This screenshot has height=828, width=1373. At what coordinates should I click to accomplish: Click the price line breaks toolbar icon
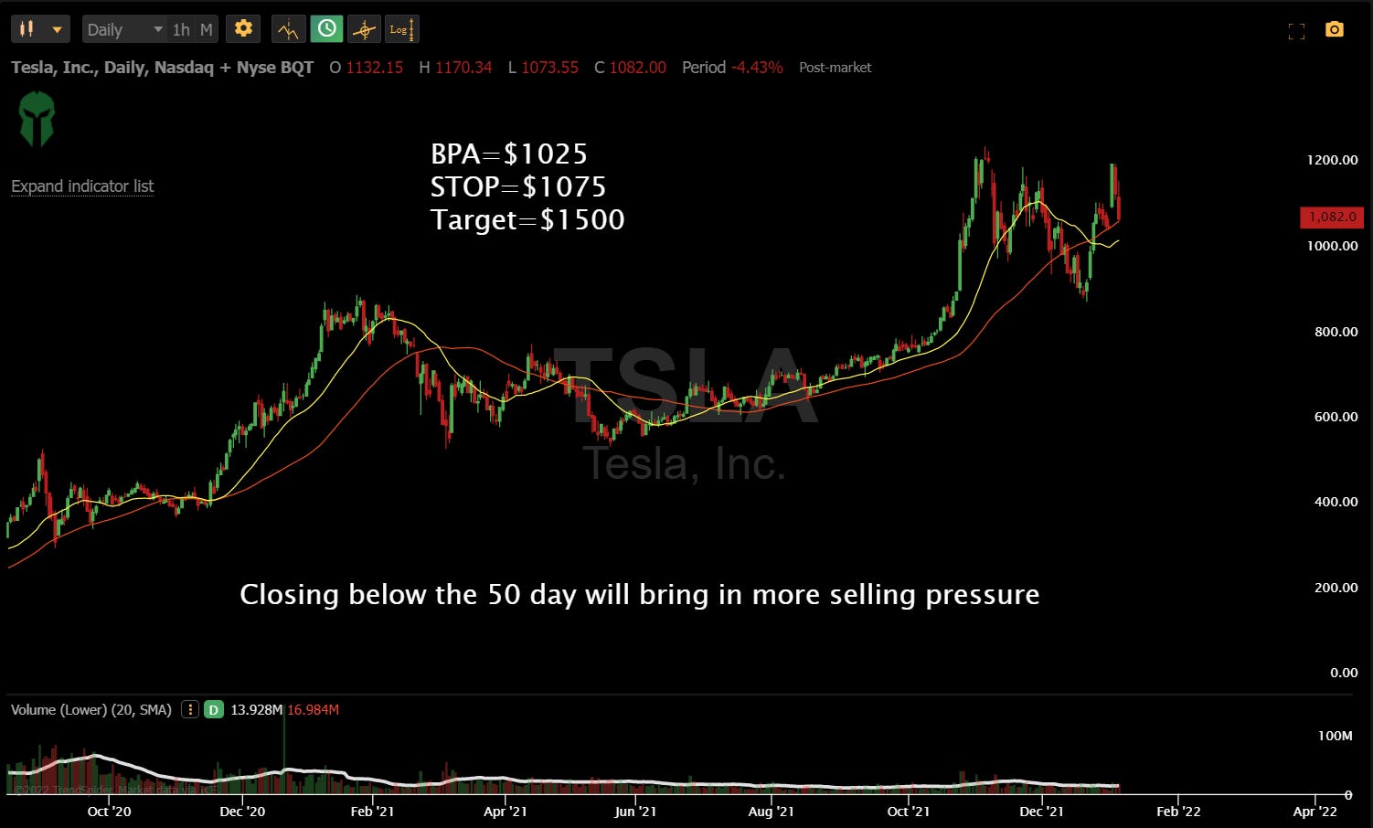pos(288,29)
